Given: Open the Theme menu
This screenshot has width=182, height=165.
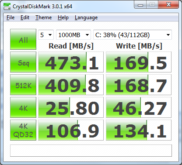Looking at the screenshot, I should coord(44,17).
